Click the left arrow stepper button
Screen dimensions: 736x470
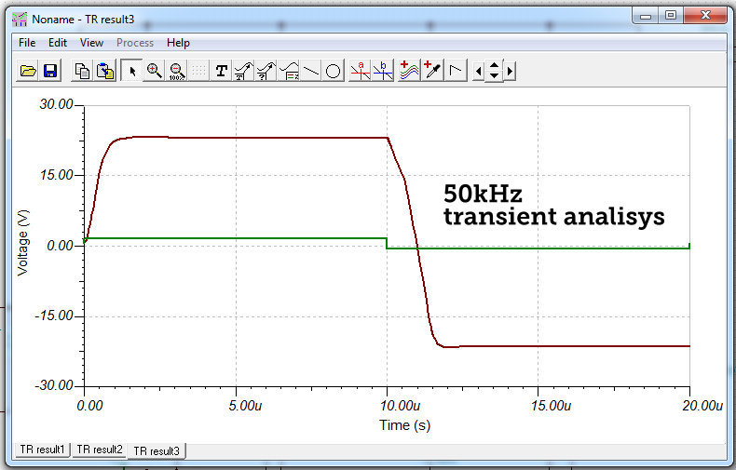[478, 72]
